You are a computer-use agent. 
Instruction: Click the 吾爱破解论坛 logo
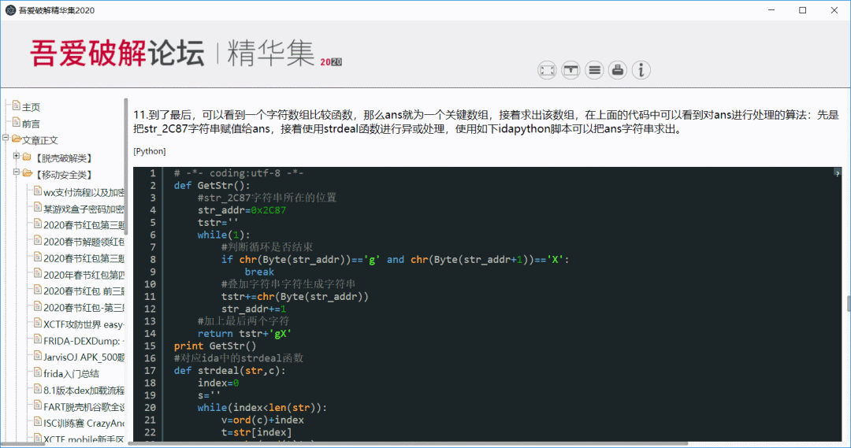[117, 52]
